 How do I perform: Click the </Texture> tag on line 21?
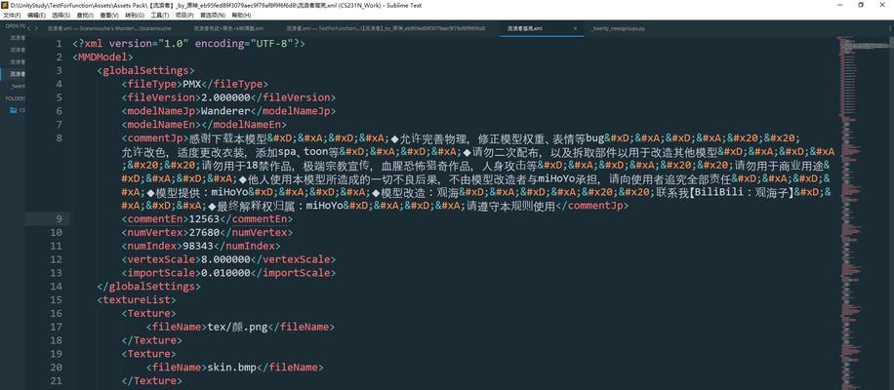[x=151, y=381]
